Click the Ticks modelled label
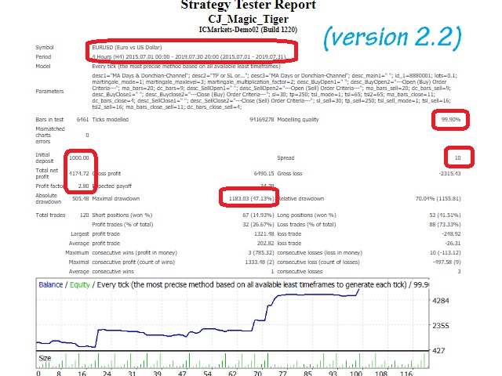502x376 pixels. pyautogui.click(x=110, y=120)
